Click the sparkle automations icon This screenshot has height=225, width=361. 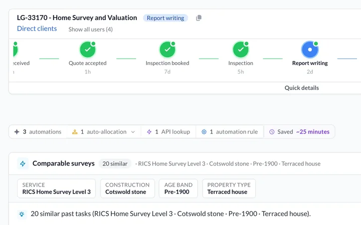(17, 132)
